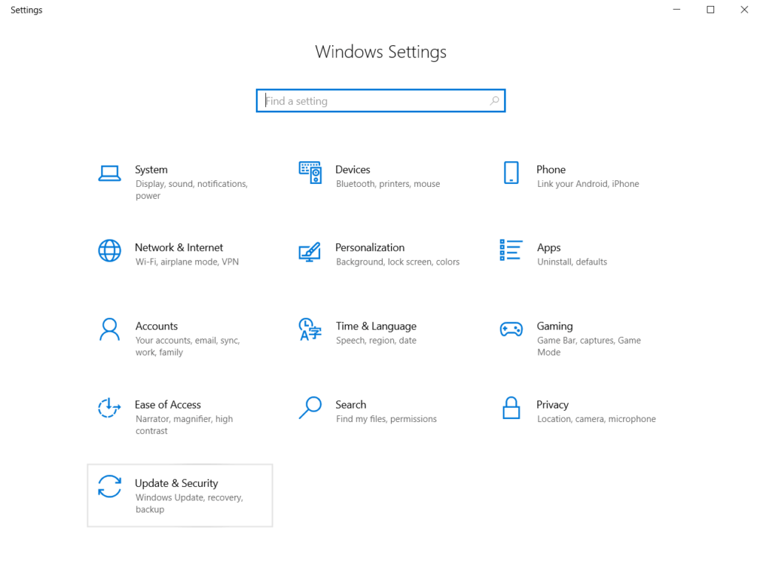Minimize the Settings window
The image size is (757, 572).
coord(677,10)
